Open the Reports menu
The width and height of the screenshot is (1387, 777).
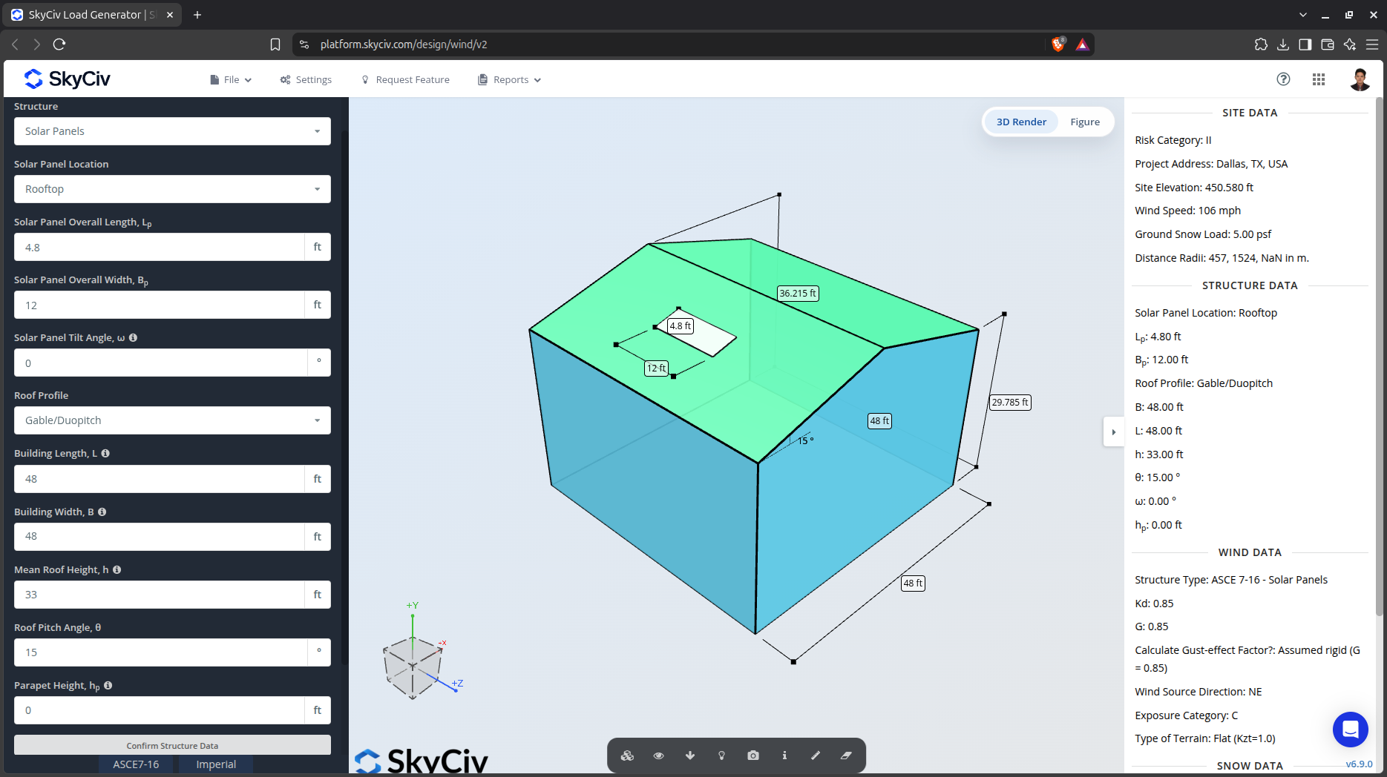pos(509,79)
